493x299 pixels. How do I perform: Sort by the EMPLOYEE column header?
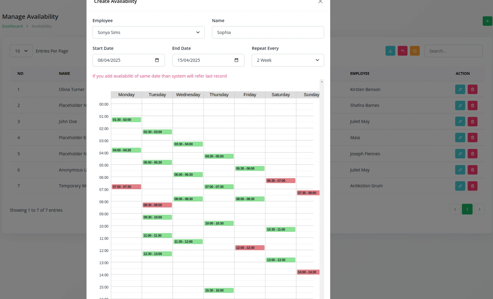360,73
